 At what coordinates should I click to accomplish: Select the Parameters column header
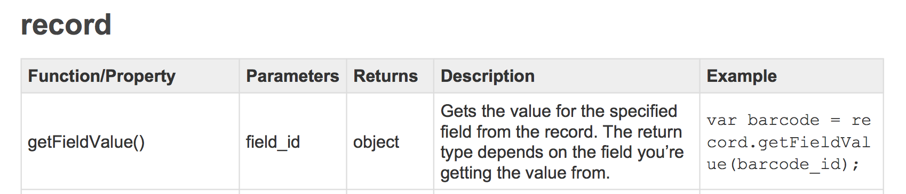(292, 76)
